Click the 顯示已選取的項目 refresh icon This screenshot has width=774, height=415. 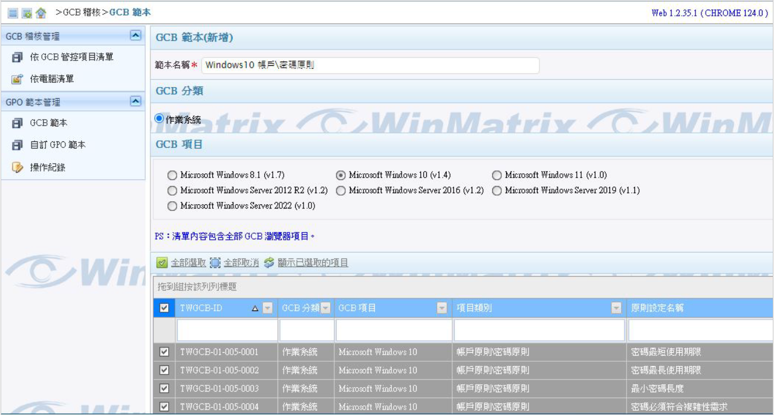pos(269,263)
